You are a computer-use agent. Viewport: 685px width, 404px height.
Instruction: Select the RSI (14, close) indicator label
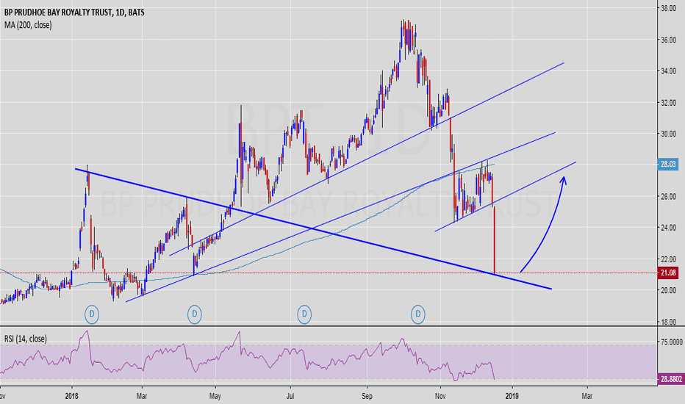pos(25,339)
